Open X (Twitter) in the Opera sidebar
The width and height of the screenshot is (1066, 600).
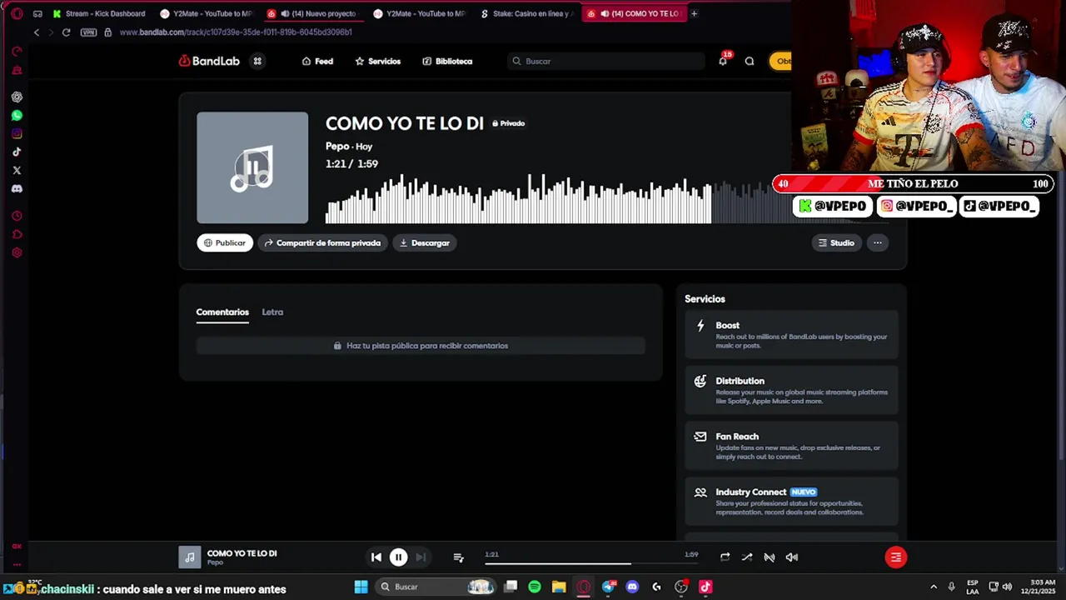17,170
